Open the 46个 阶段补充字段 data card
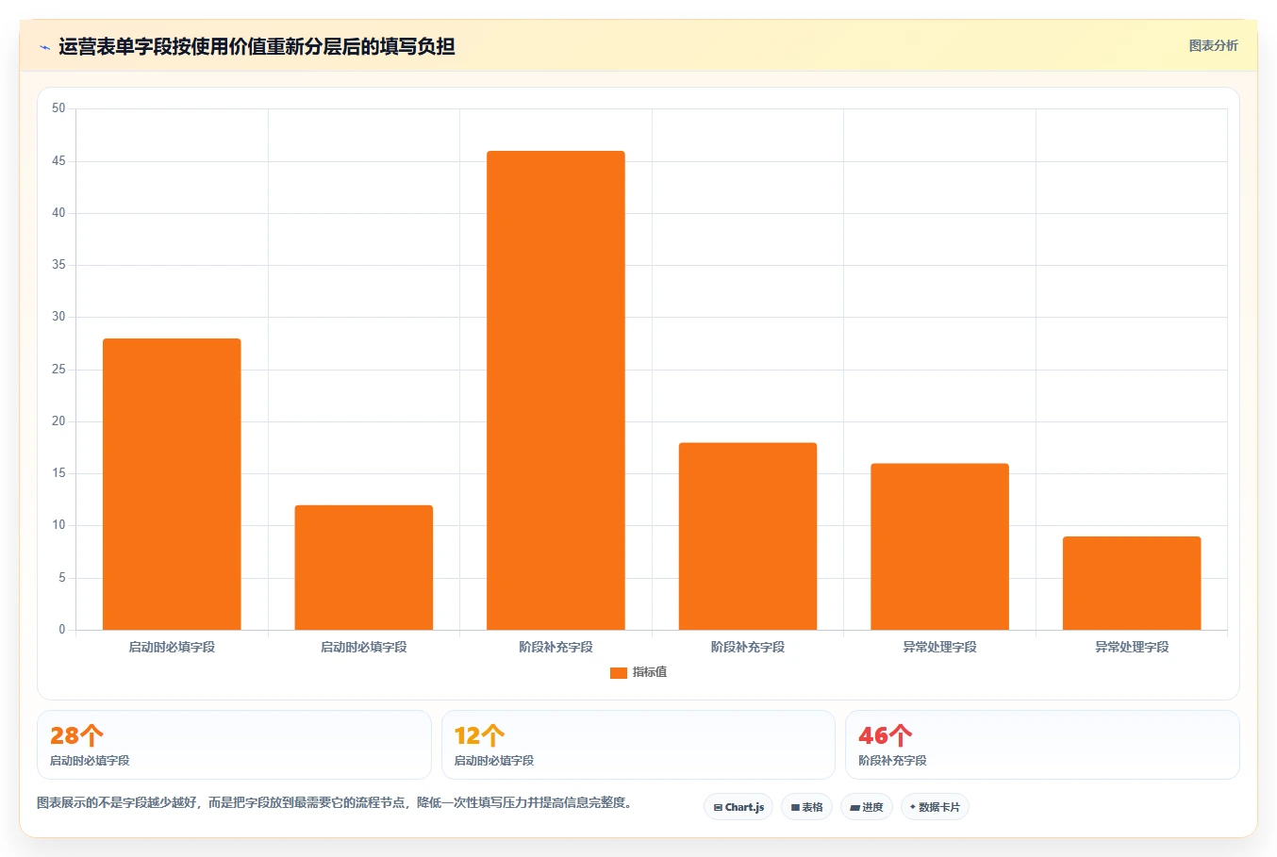This screenshot has height=857, width=1277. (1042, 745)
